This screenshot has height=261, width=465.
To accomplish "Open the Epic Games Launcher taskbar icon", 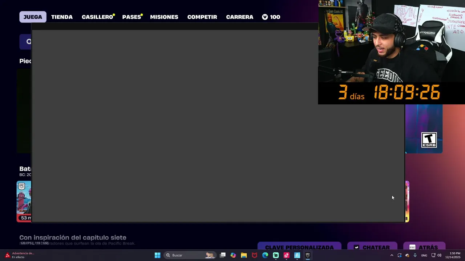I will pyautogui.click(x=308, y=255).
